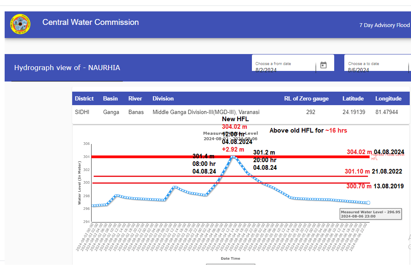The image size is (411, 277).
Task: Select the District column header
Action: (x=84, y=98)
